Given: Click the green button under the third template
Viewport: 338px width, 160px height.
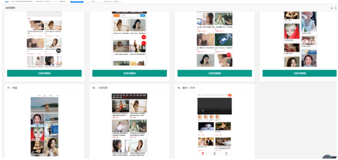Looking at the screenshot, I should [214, 73].
